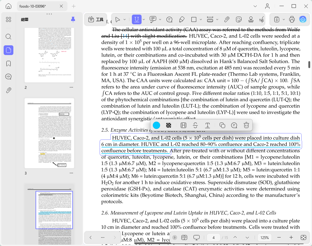Click the attachment paperclip tool in toolbar
Screen dimensions: 312x246
click(227, 19)
